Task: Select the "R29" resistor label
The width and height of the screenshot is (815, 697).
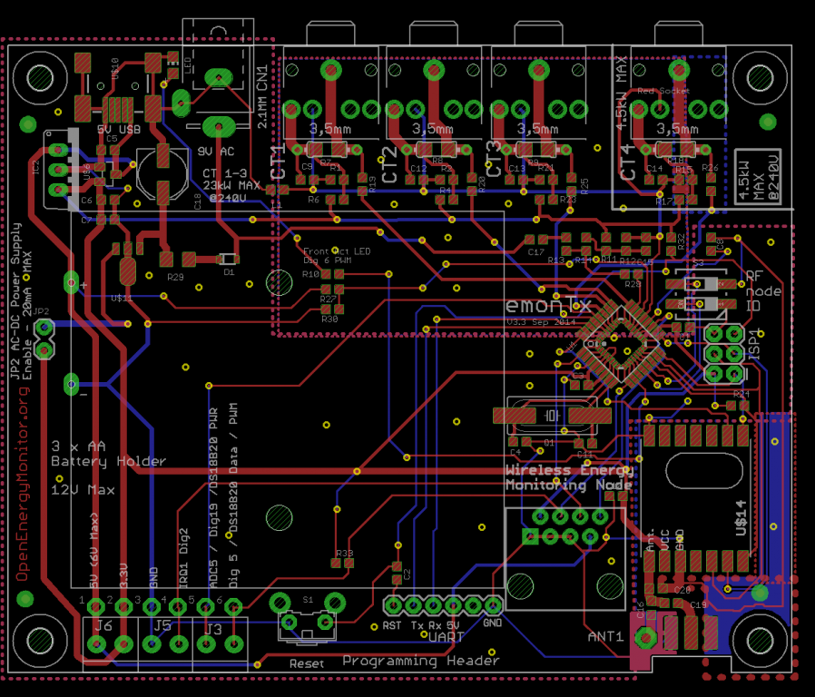Action: 175,277
